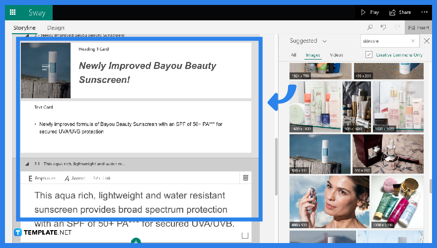The image size is (437, 248).
Task: Select the Images results tab
Action: [x=313, y=55]
